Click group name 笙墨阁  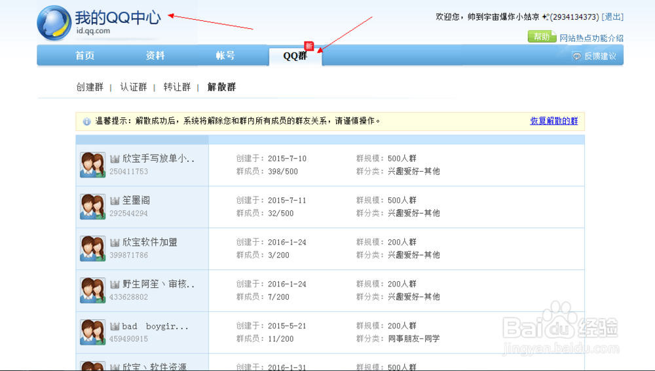pos(136,201)
